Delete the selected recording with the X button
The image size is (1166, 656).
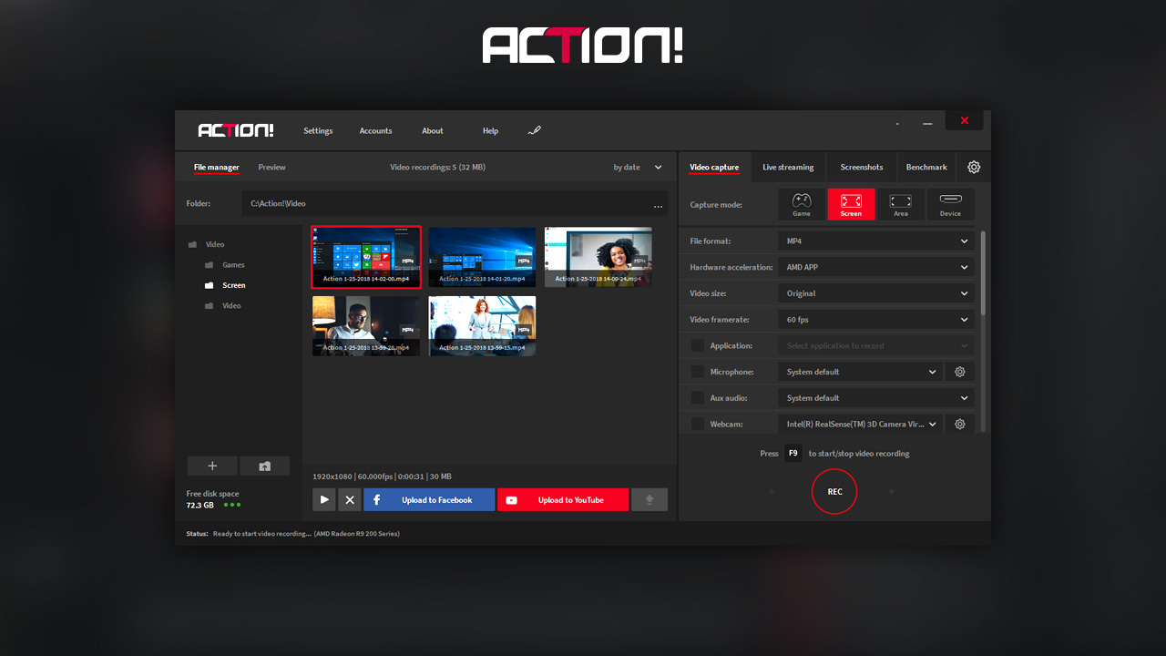[350, 499]
